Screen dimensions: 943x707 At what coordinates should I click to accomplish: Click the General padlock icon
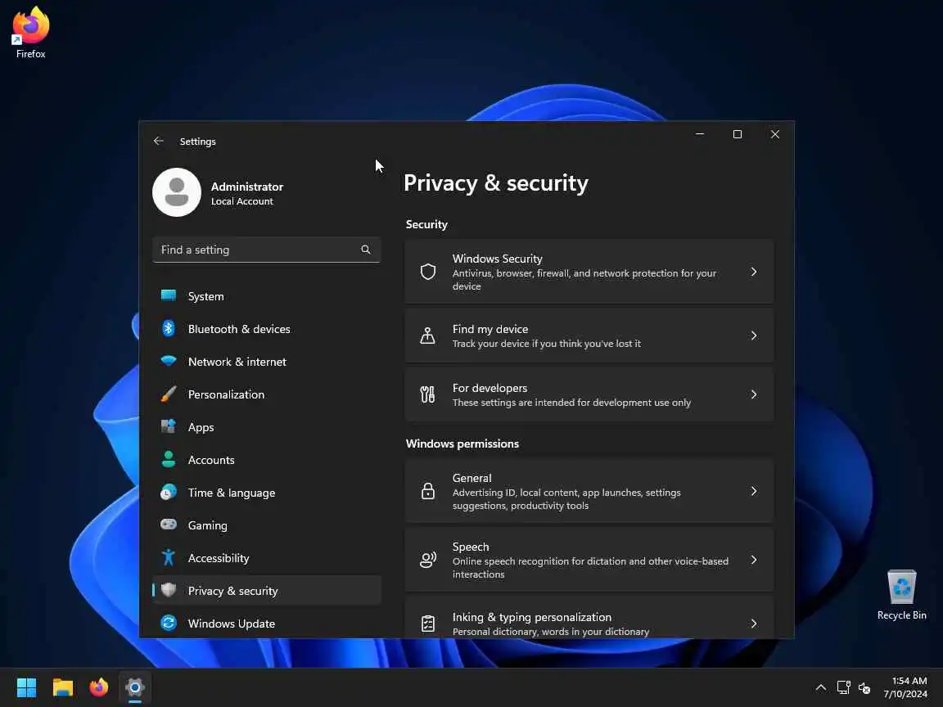427,491
